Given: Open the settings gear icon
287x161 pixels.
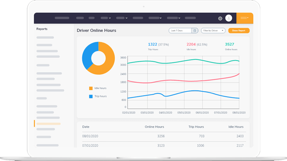Looking at the screenshot, I should [x=220, y=18].
